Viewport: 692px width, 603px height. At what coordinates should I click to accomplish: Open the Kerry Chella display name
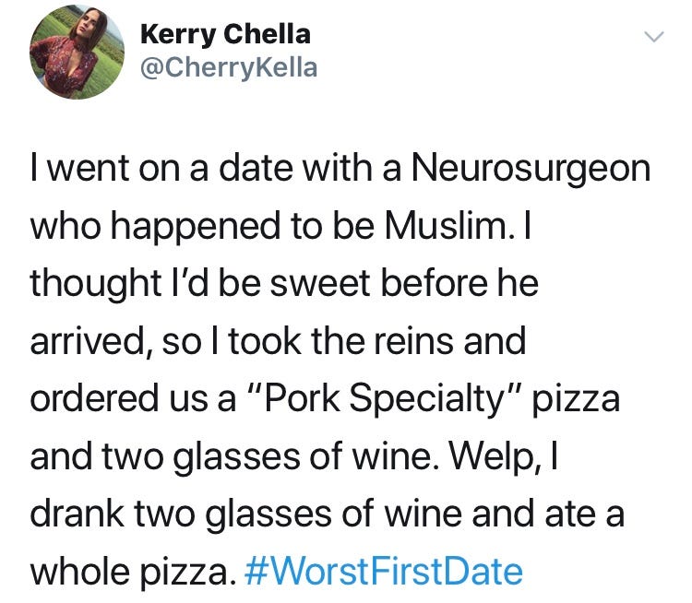(224, 35)
